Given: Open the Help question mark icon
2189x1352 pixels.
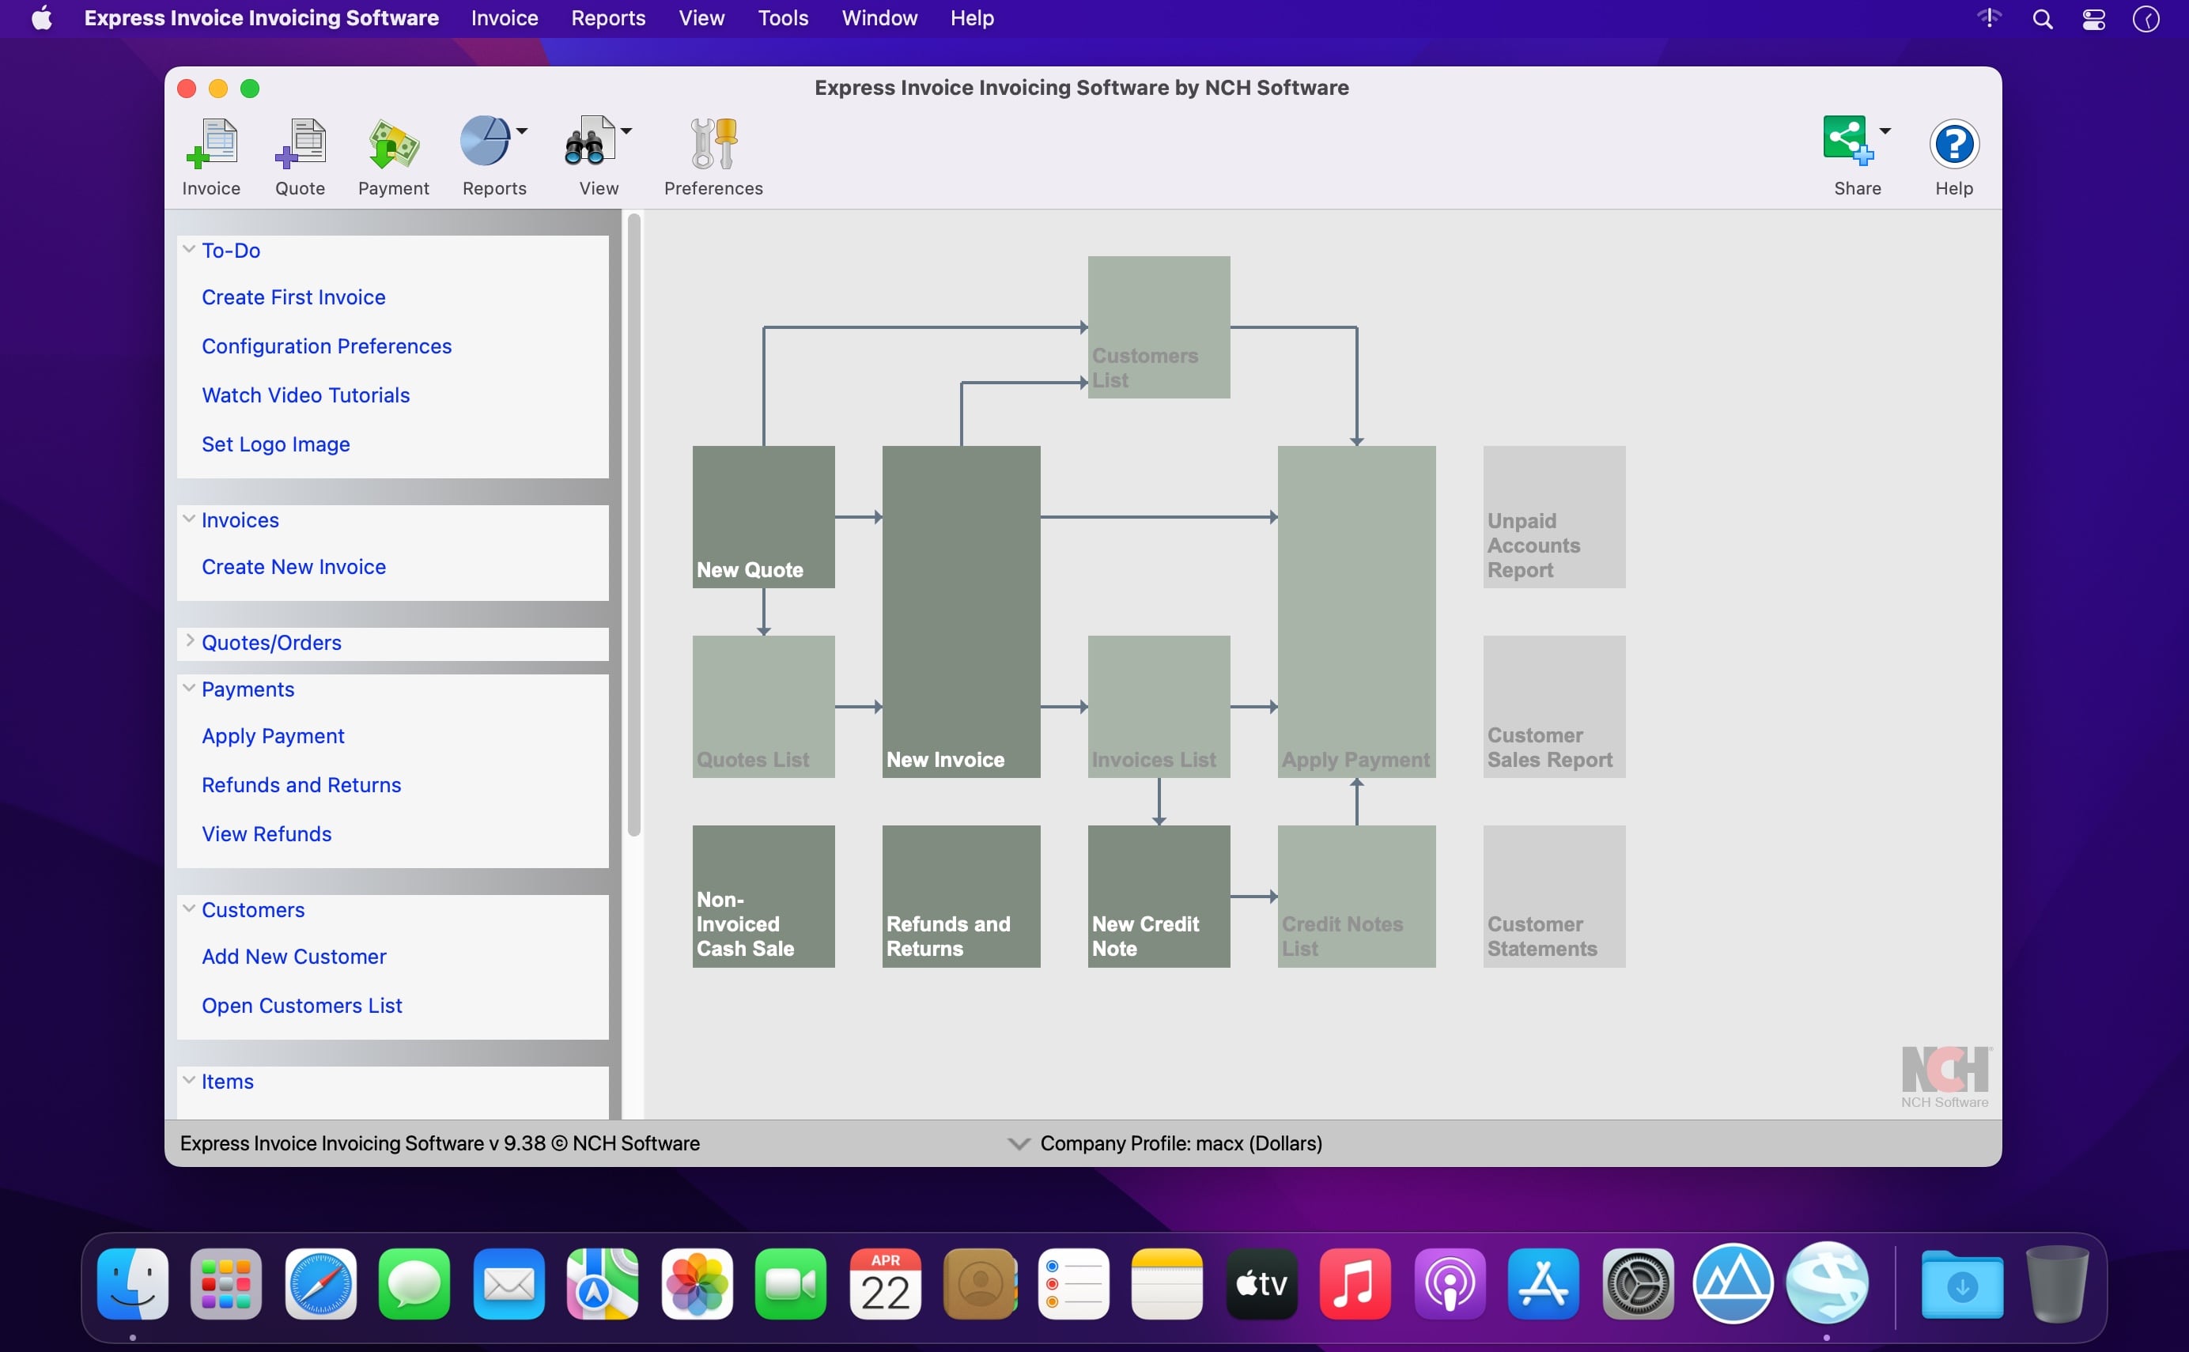Looking at the screenshot, I should 1954,143.
